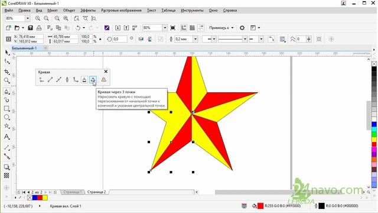The width and height of the screenshot is (378, 213).
Task: Select the Freehand tool in Кривая flyout
Action: click(42, 80)
